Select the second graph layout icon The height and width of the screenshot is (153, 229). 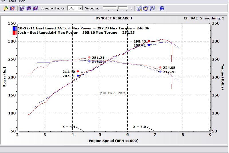pyautogui.click(x=29, y=8)
